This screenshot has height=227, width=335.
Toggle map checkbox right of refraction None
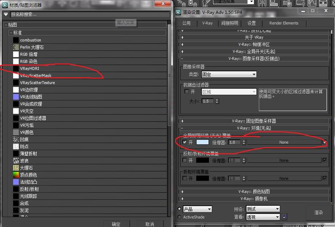pos(325,178)
